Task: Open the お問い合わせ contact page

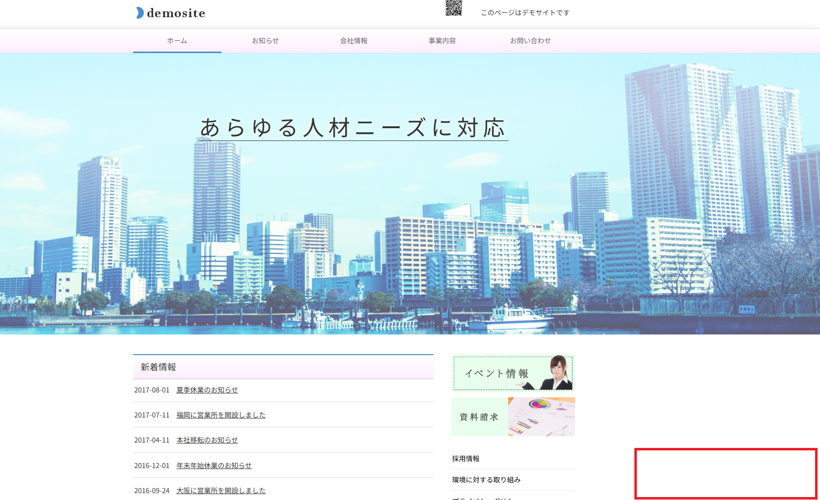Action: tap(530, 41)
